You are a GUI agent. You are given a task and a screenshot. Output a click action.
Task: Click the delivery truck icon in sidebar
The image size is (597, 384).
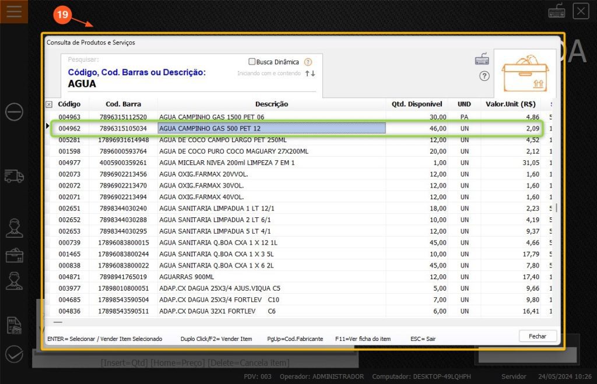pyautogui.click(x=14, y=175)
